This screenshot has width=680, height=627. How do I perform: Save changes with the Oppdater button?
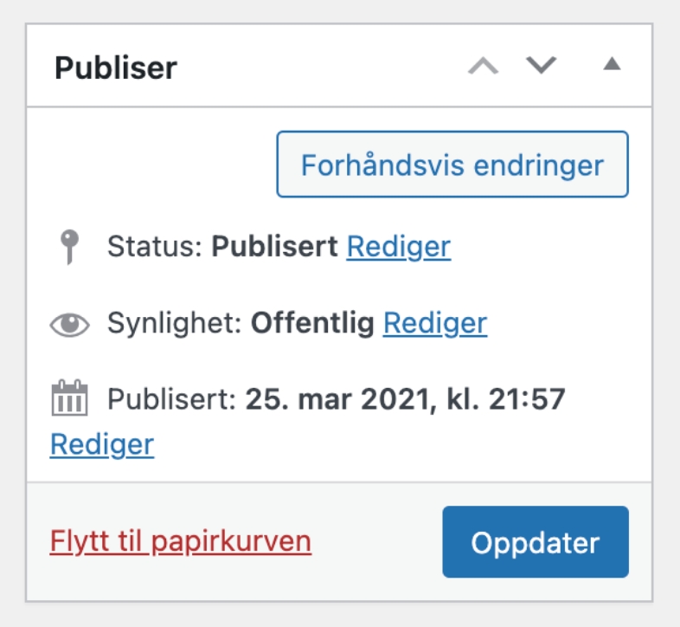[536, 542]
